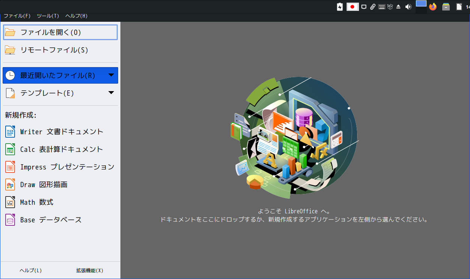
Task: Click the Writer document icon
Action: pyautogui.click(x=10, y=132)
